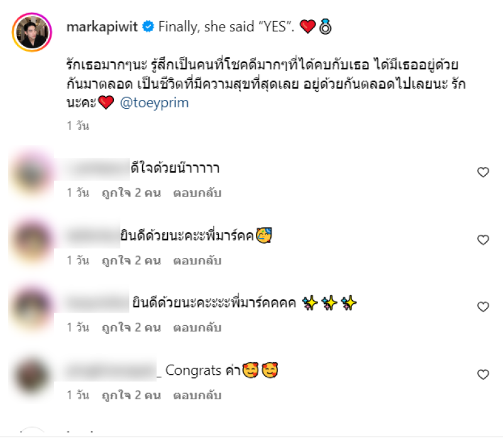
Task: View likes on the Congrats ค่า comment
Action: coord(131,396)
